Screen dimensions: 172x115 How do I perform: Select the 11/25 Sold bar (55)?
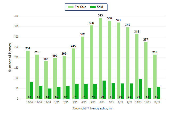(x=149, y=93)
